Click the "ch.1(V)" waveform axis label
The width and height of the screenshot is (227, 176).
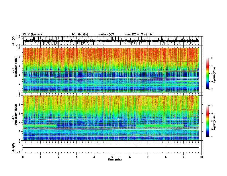14,41
